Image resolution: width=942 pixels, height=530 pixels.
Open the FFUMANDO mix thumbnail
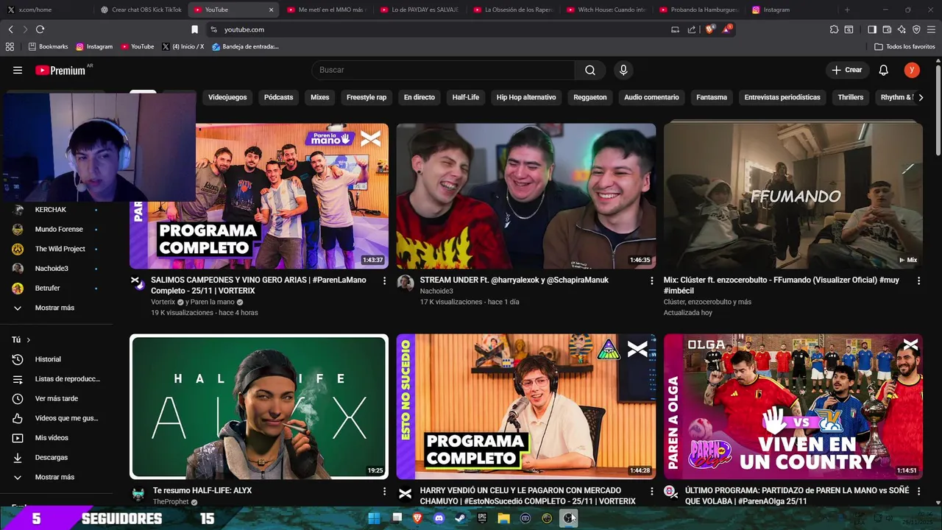(793, 196)
